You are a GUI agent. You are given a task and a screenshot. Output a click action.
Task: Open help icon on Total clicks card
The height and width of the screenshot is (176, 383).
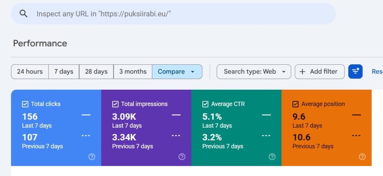(92, 157)
